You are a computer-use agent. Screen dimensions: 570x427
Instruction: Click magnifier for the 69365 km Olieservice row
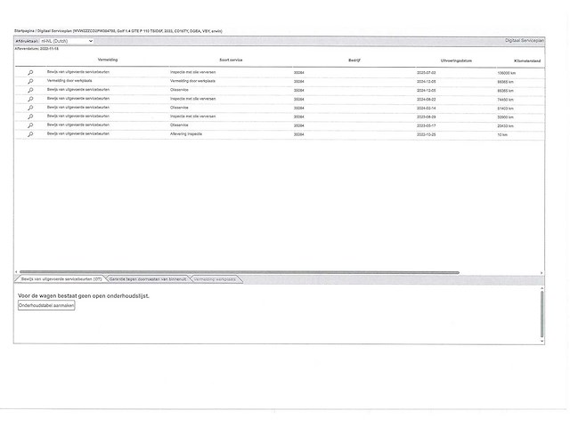click(x=30, y=90)
